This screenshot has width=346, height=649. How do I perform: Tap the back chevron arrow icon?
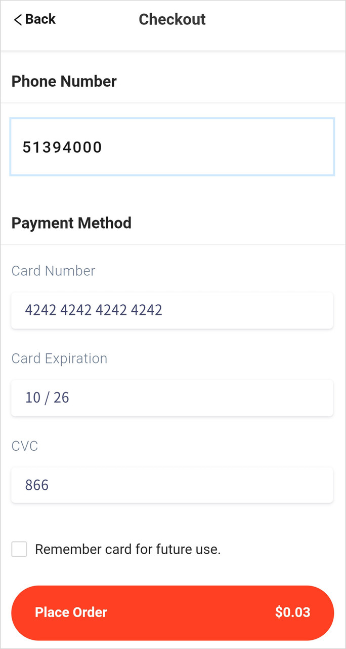pyautogui.click(x=18, y=20)
